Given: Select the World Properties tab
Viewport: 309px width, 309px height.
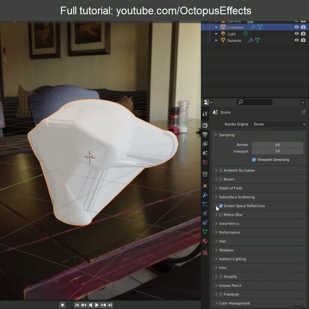Looking at the screenshot, I should coord(205,162).
